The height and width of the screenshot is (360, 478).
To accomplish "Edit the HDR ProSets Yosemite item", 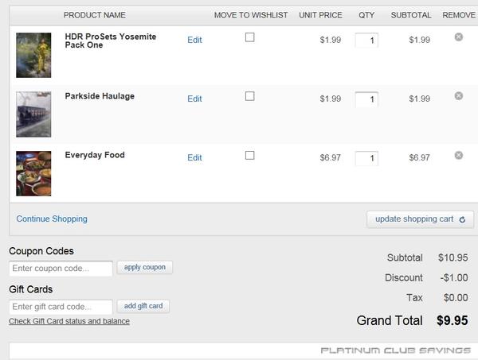I will pyautogui.click(x=194, y=40).
